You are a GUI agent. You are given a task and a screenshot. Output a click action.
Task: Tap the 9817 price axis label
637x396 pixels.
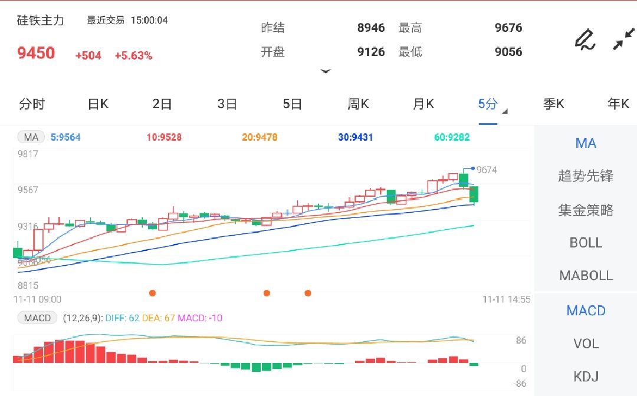(28, 154)
